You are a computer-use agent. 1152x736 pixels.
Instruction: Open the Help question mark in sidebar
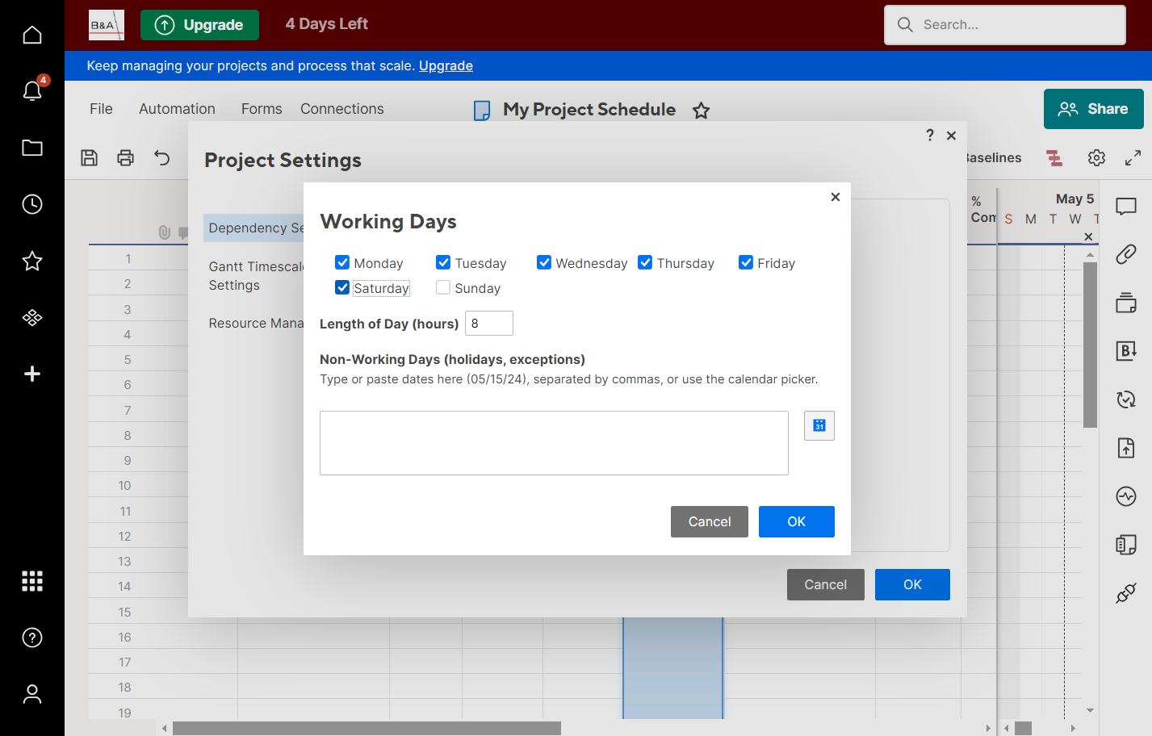32,638
